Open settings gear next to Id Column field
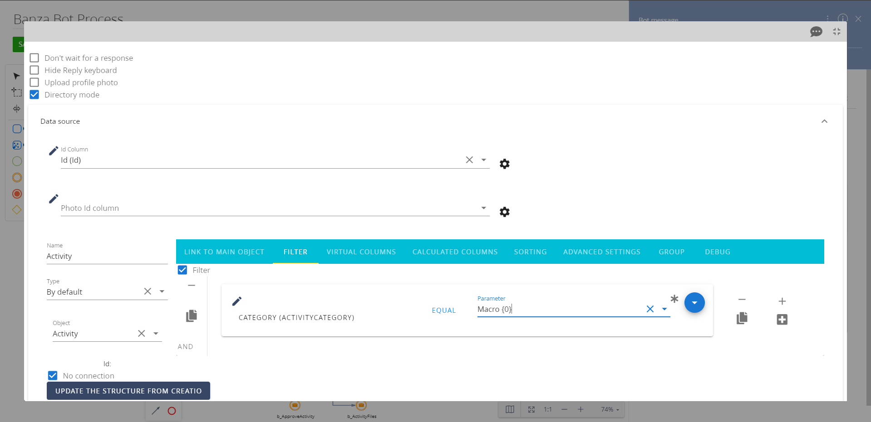Viewport: 871px width, 422px height. tap(504, 164)
